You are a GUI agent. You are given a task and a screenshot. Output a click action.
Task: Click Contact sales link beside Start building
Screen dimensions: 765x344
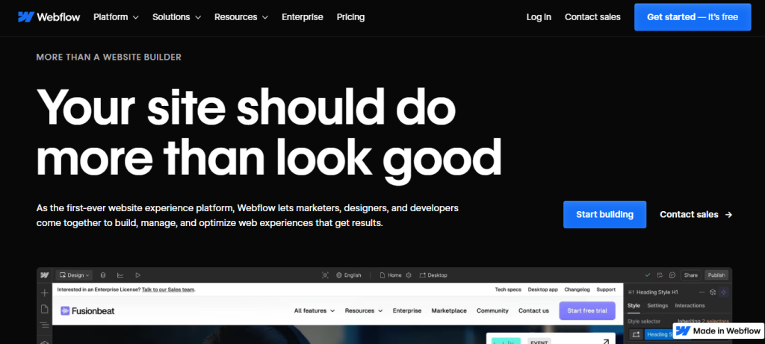coord(696,214)
